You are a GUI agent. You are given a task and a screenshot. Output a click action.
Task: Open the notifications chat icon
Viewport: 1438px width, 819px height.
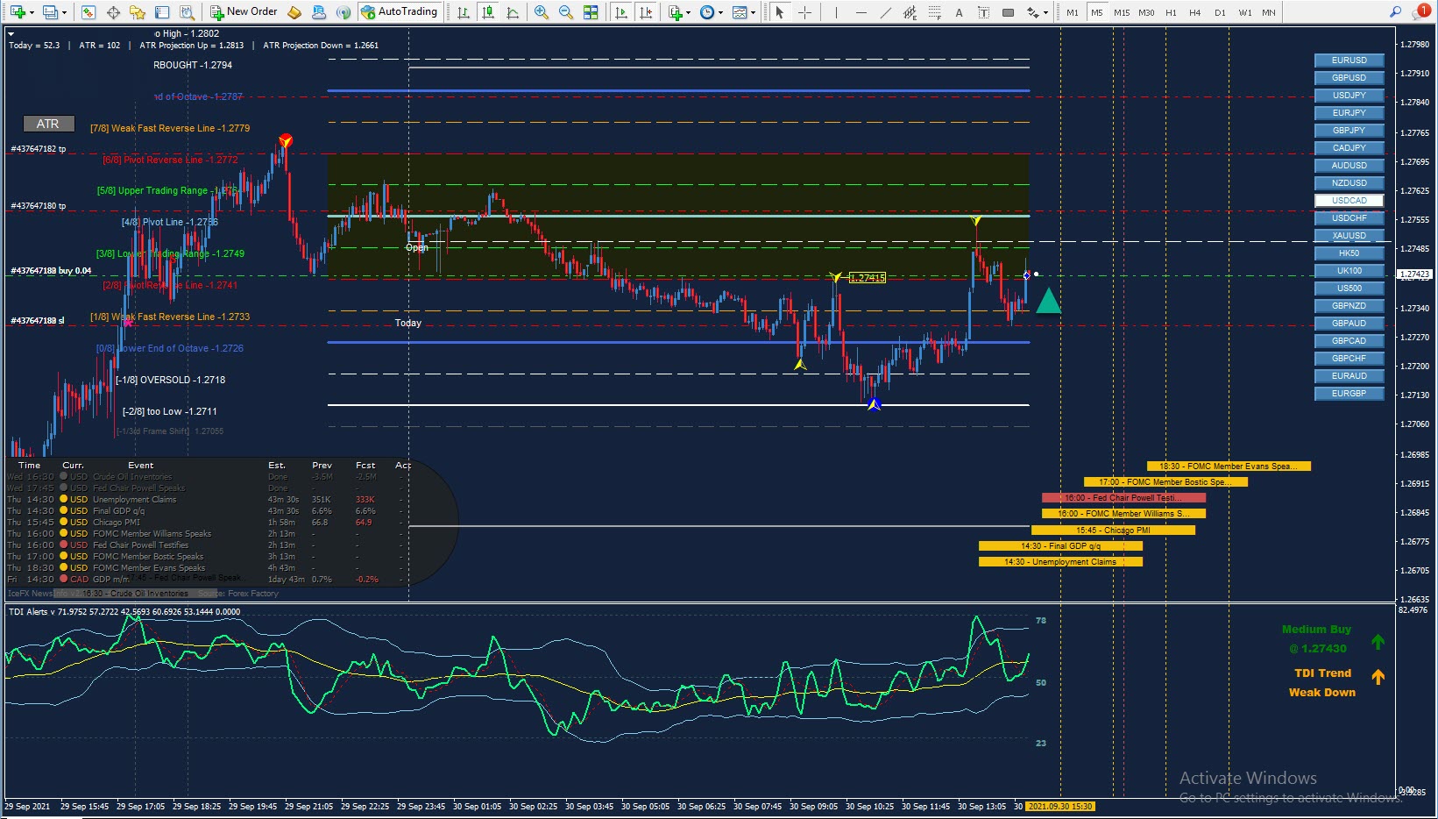(1421, 12)
